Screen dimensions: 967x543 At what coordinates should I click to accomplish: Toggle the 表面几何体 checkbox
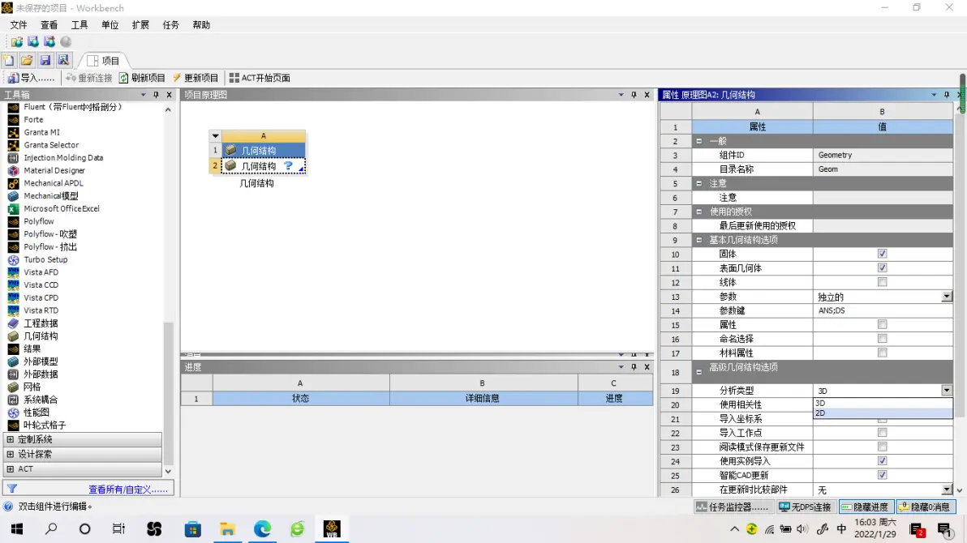pyautogui.click(x=882, y=268)
